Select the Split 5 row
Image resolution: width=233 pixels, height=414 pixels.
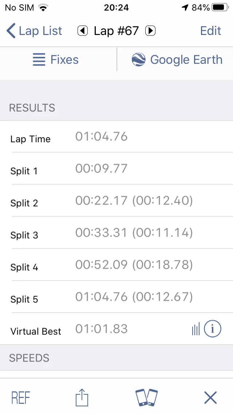coord(116,297)
